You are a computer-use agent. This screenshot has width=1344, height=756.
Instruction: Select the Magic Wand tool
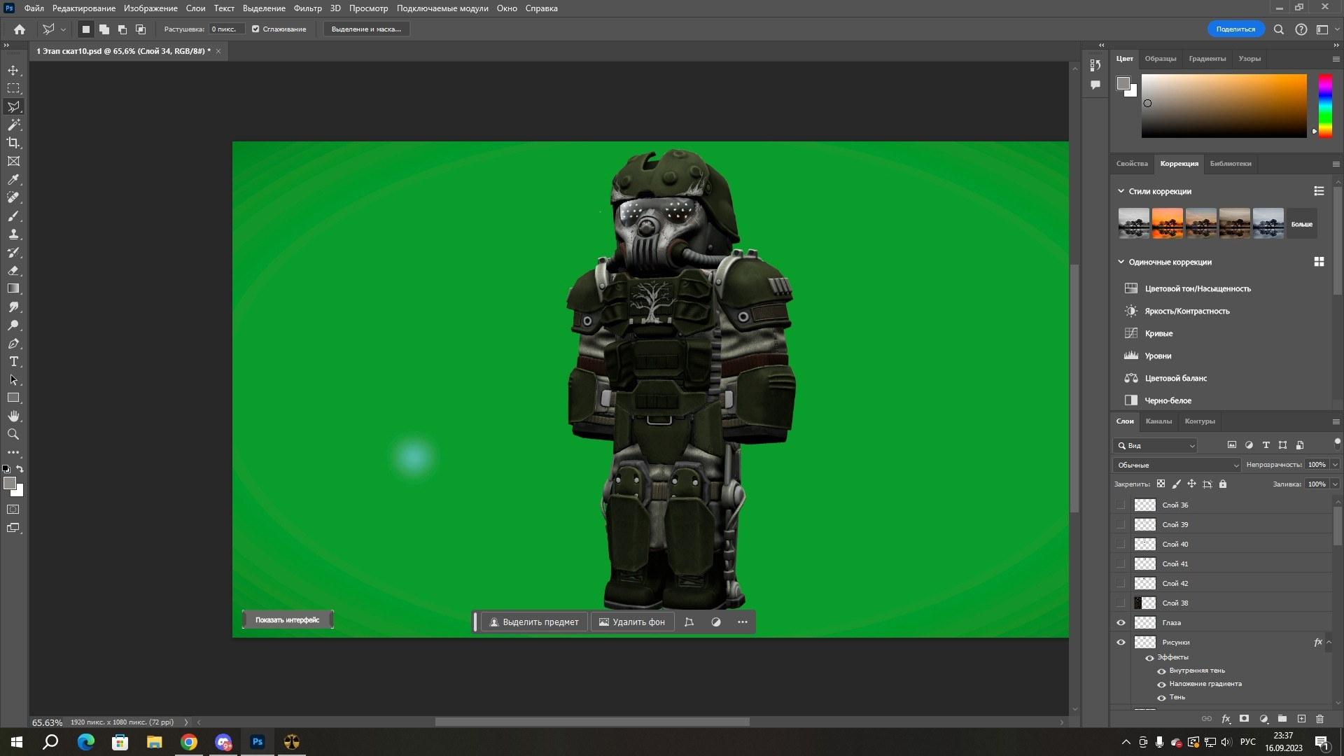[13, 125]
